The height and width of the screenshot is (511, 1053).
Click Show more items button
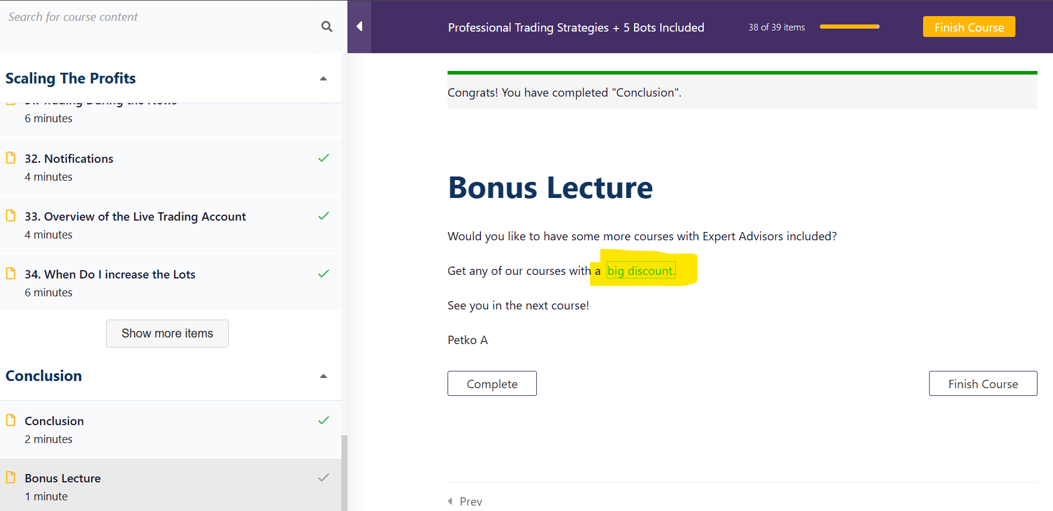(167, 333)
